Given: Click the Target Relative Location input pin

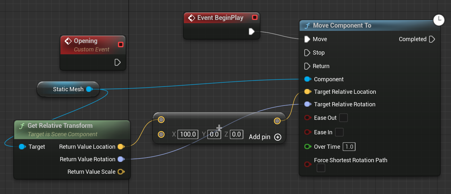Looking at the screenshot, I should point(308,92).
